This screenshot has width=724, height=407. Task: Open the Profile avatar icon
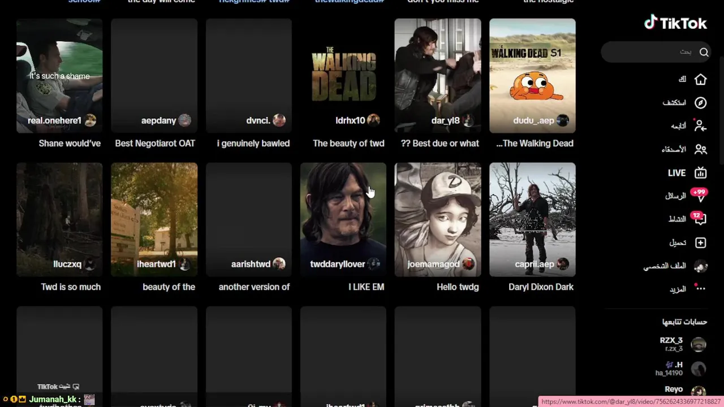click(x=700, y=266)
